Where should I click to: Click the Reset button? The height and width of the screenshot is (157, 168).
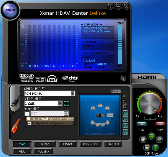coord(116,91)
